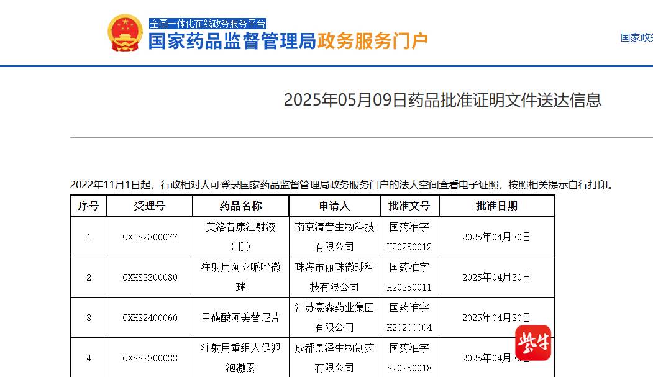Click approval date in the CXHS2300077 row

[x=496, y=237]
